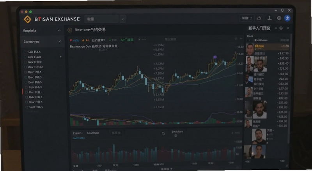
Task: Click the thumbs-up icon in the top bar
Action: 259,18
